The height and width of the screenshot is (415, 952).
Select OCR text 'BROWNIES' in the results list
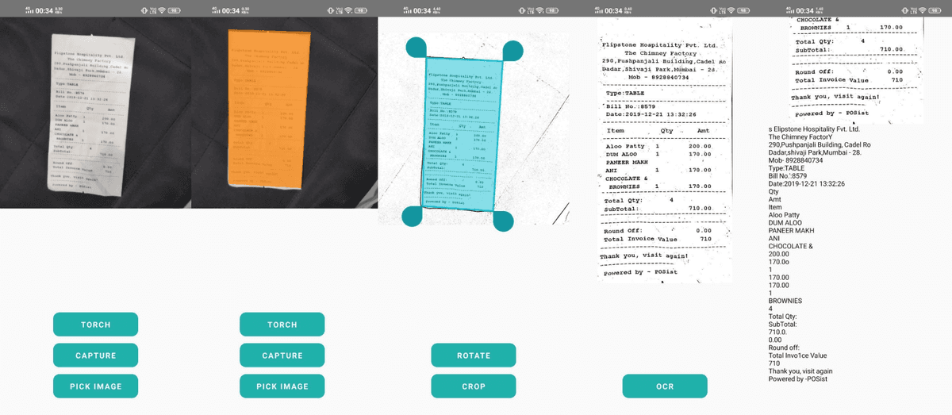pos(785,301)
